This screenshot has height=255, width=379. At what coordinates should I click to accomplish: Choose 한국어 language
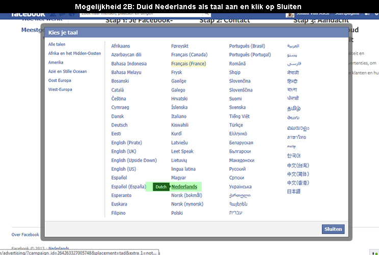click(x=294, y=155)
